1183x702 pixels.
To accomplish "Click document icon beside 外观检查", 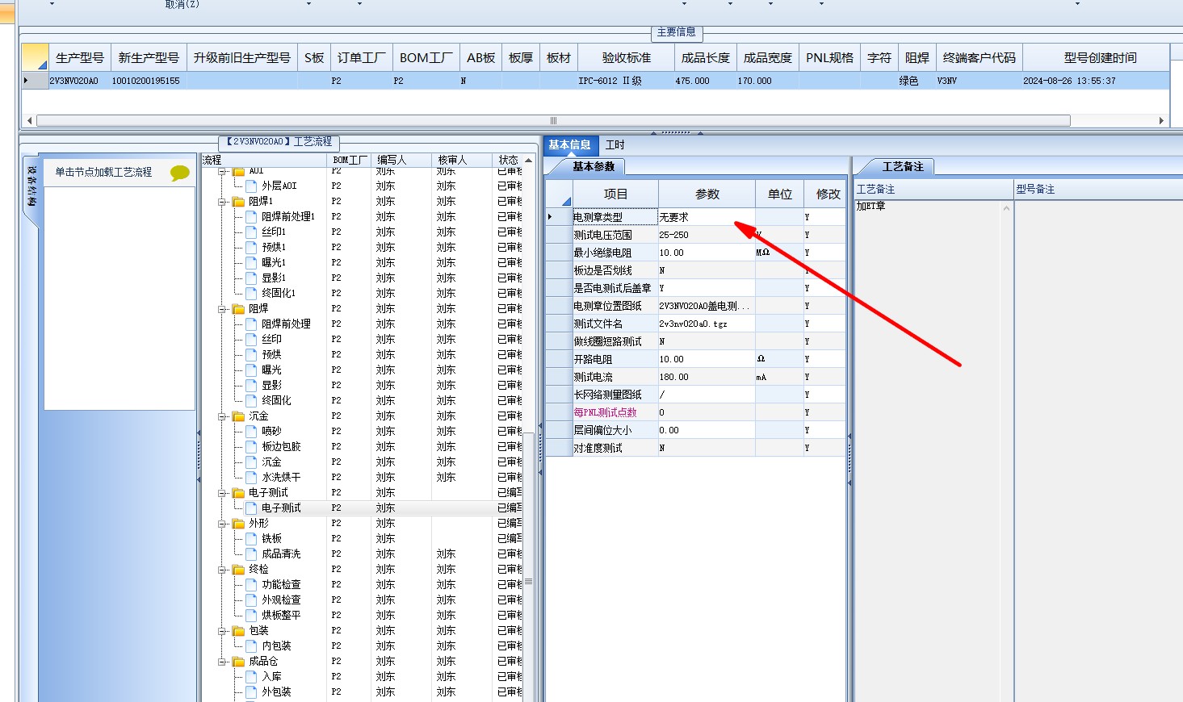I will [251, 600].
